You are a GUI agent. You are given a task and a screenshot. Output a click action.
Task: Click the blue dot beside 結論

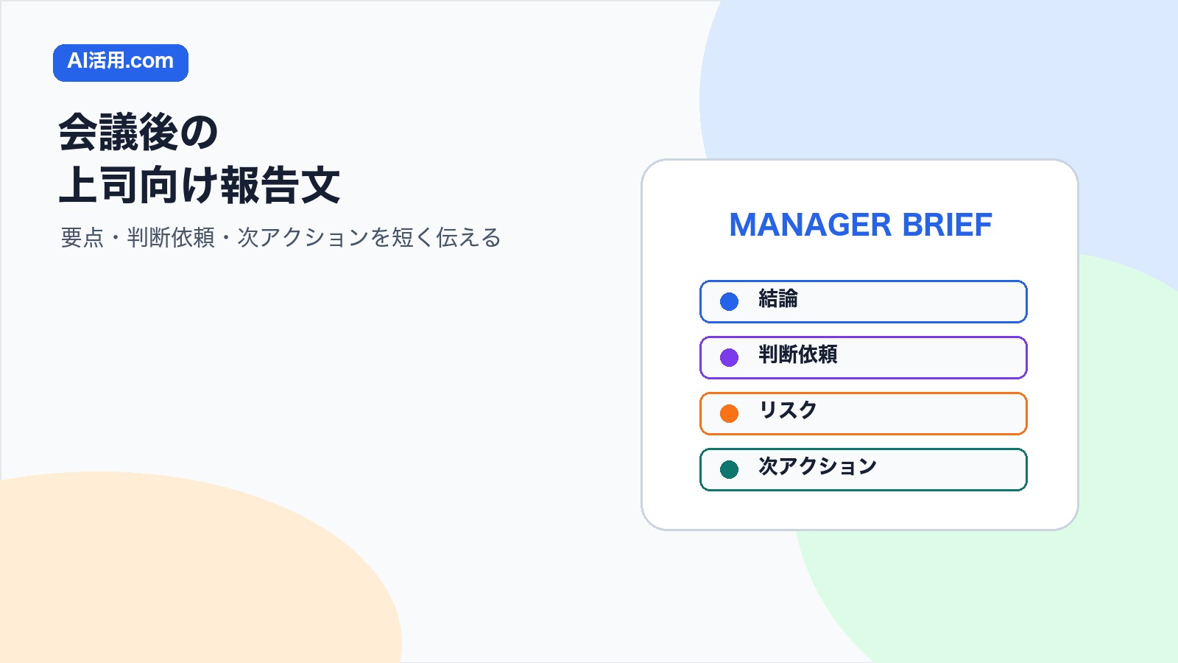pyautogui.click(x=729, y=301)
